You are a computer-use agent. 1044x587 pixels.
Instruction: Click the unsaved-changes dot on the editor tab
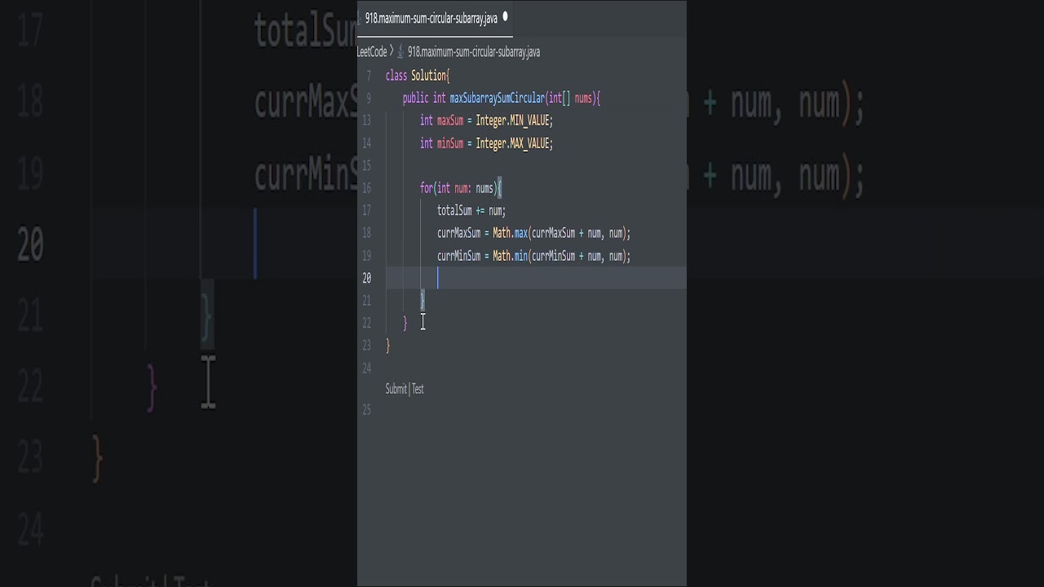pyautogui.click(x=505, y=16)
